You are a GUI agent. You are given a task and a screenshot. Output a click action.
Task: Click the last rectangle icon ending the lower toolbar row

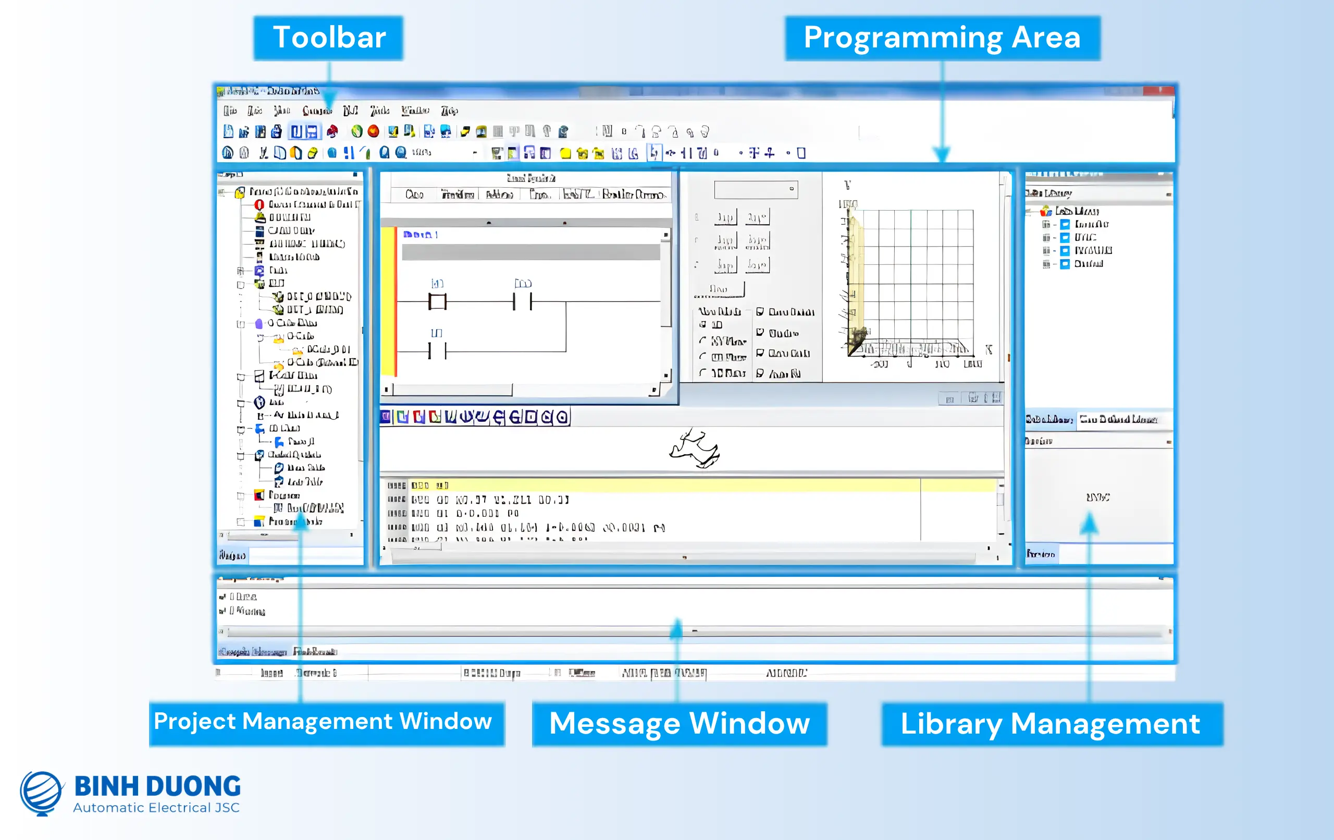point(801,153)
